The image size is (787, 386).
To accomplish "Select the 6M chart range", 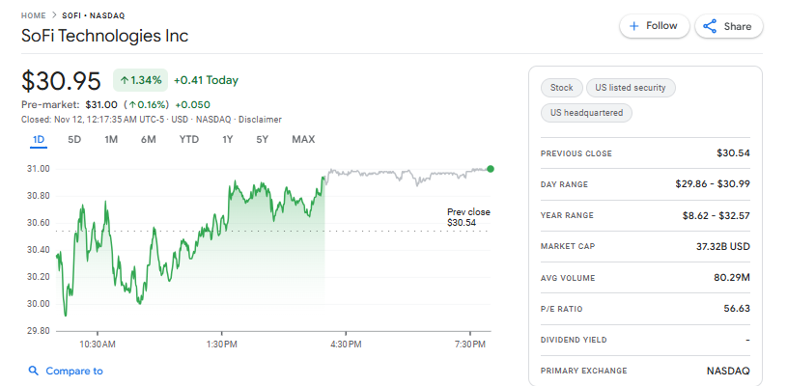I will tap(148, 140).
